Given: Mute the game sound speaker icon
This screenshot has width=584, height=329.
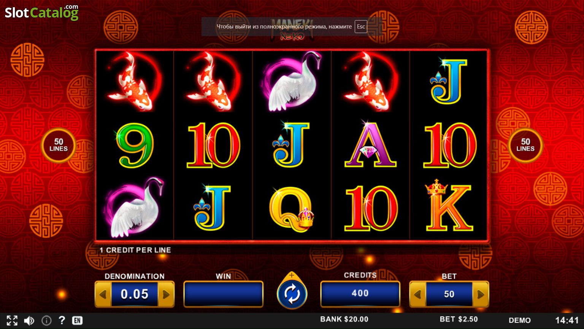Looking at the screenshot, I should [x=29, y=321].
